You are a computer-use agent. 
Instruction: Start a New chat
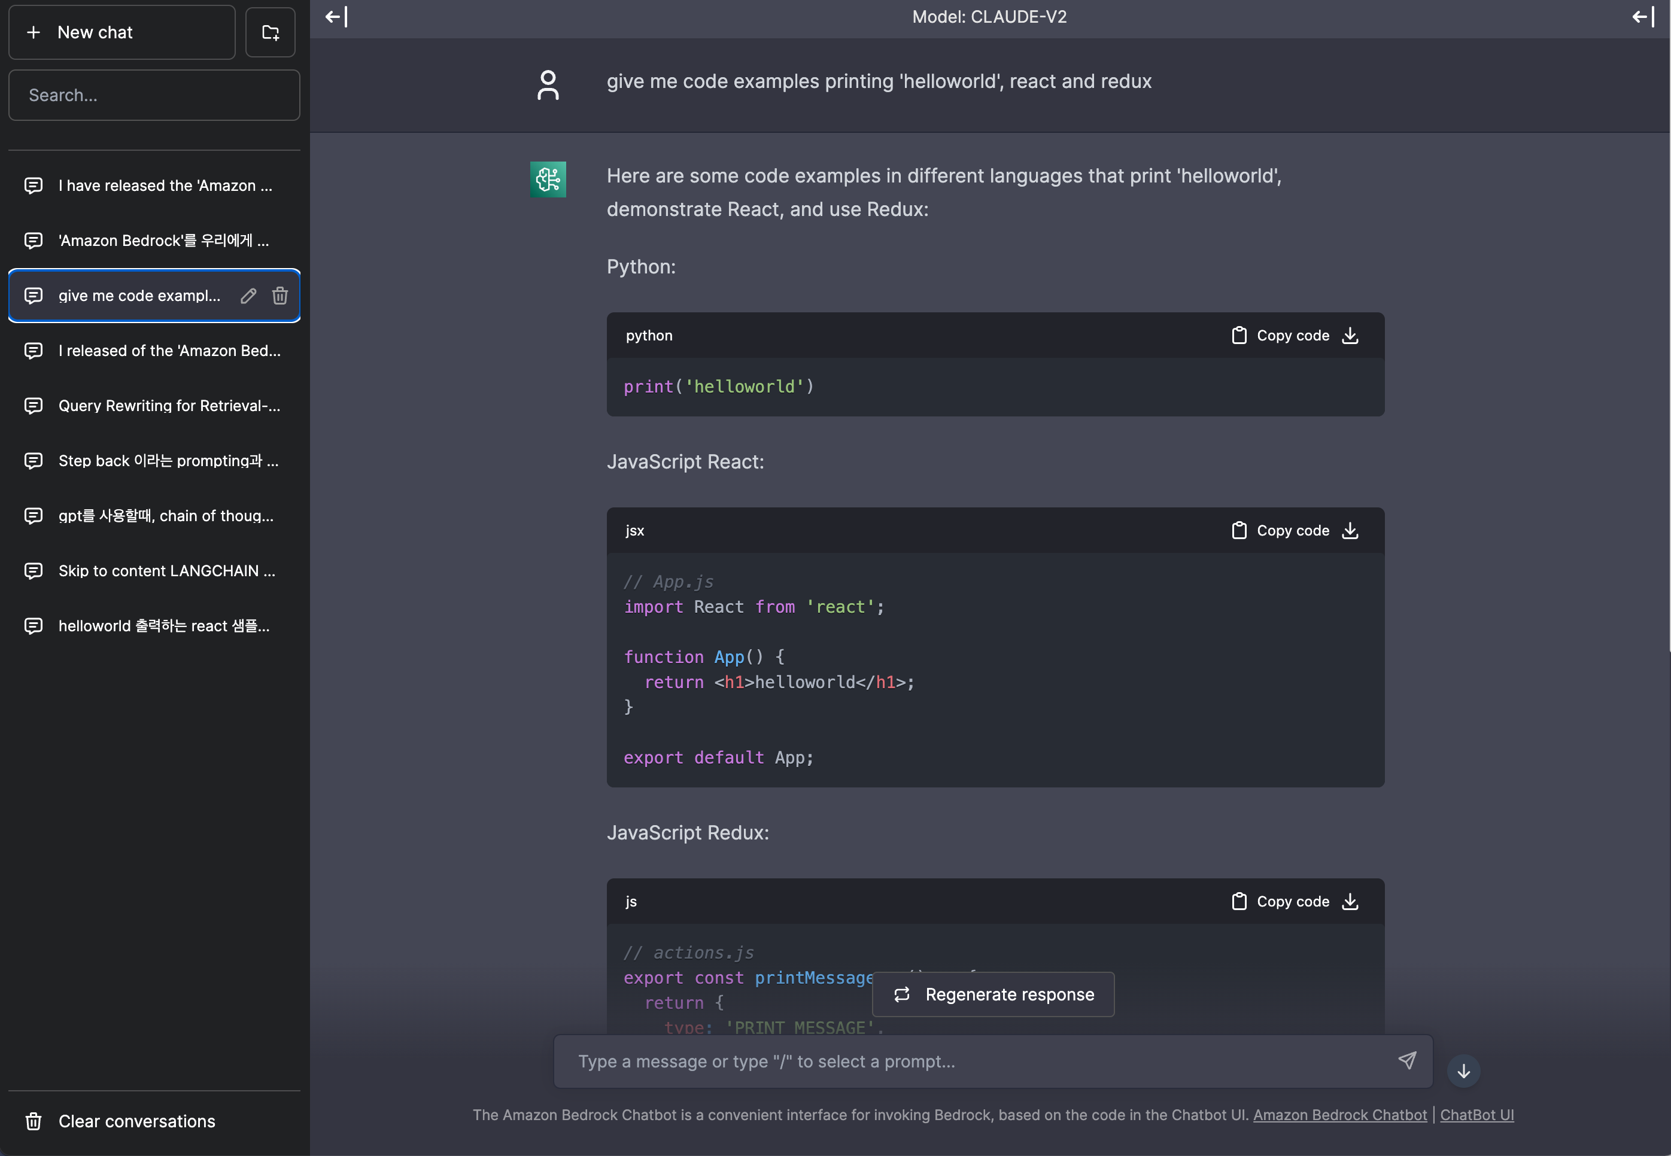[121, 32]
